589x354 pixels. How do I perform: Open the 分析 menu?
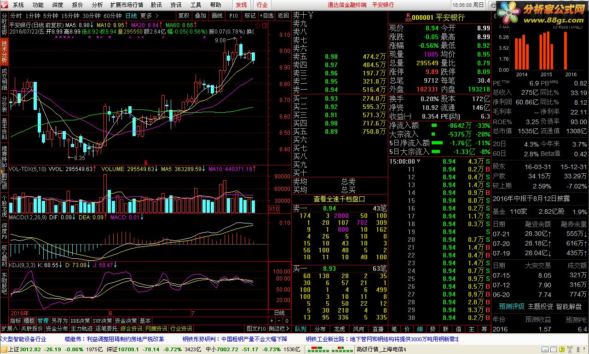97,5
